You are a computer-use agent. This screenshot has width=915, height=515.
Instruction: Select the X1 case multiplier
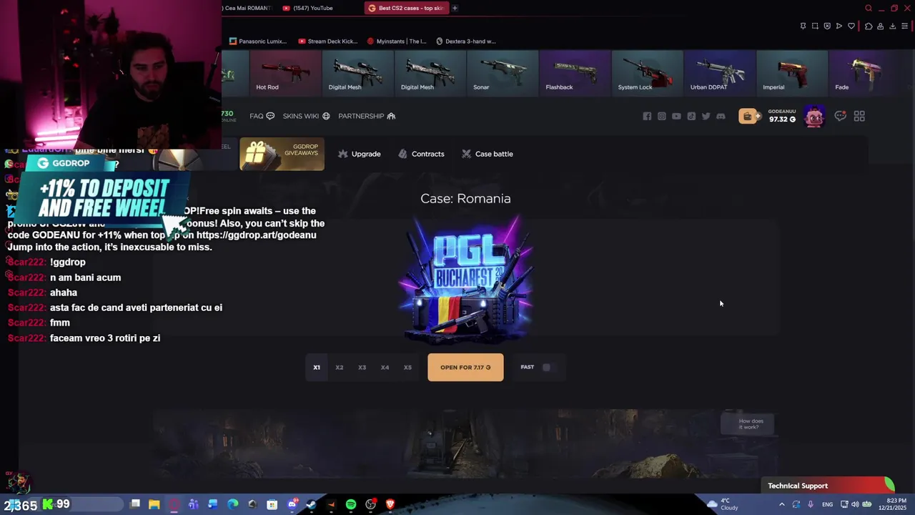pos(317,368)
